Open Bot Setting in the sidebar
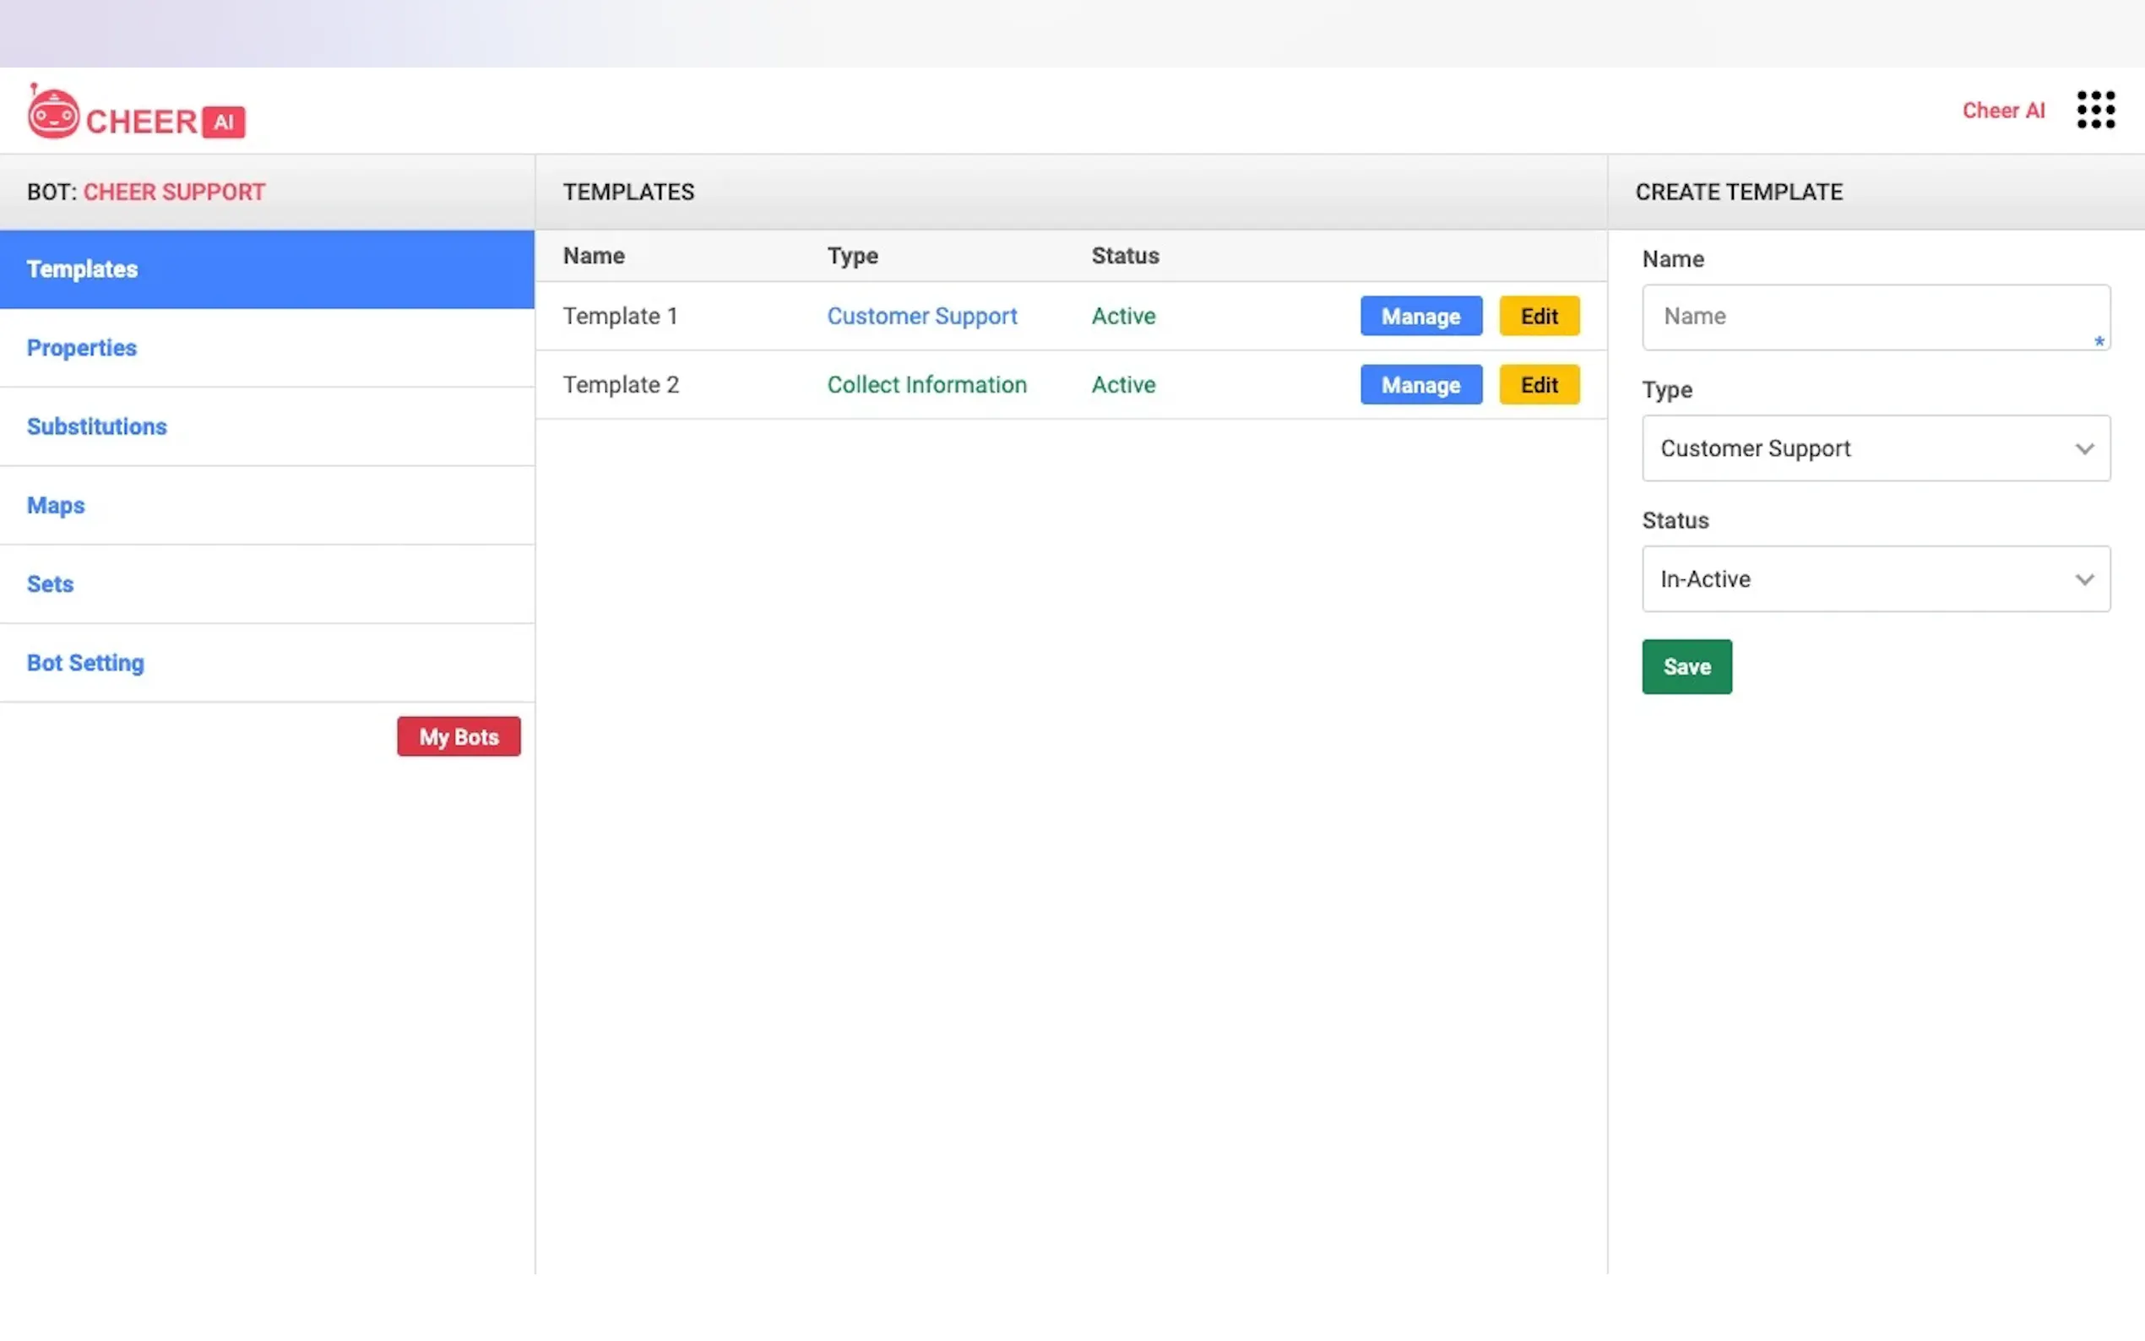The height and width of the screenshot is (1341, 2145). tap(85, 663)
